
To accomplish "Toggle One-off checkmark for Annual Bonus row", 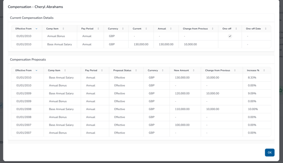I will pyautogui.click(x=230, y=36).
